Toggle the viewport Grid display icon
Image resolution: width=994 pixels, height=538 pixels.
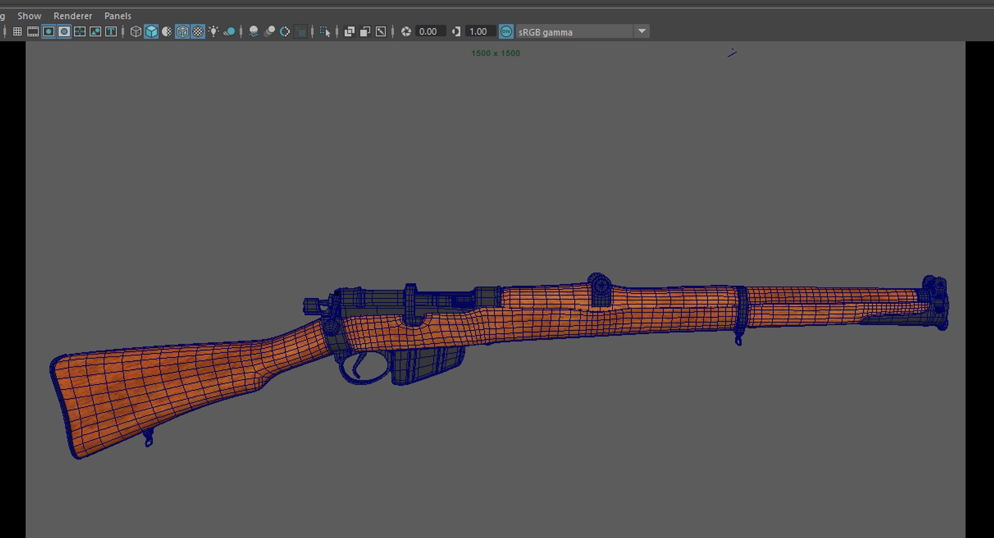point(17,32)
